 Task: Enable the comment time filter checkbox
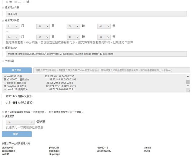point(3,20)
